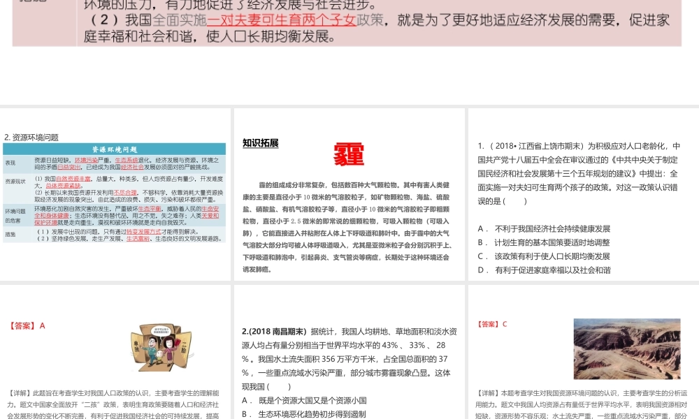Open the 【答案】A slide with the cartoon

coord(115,352)
